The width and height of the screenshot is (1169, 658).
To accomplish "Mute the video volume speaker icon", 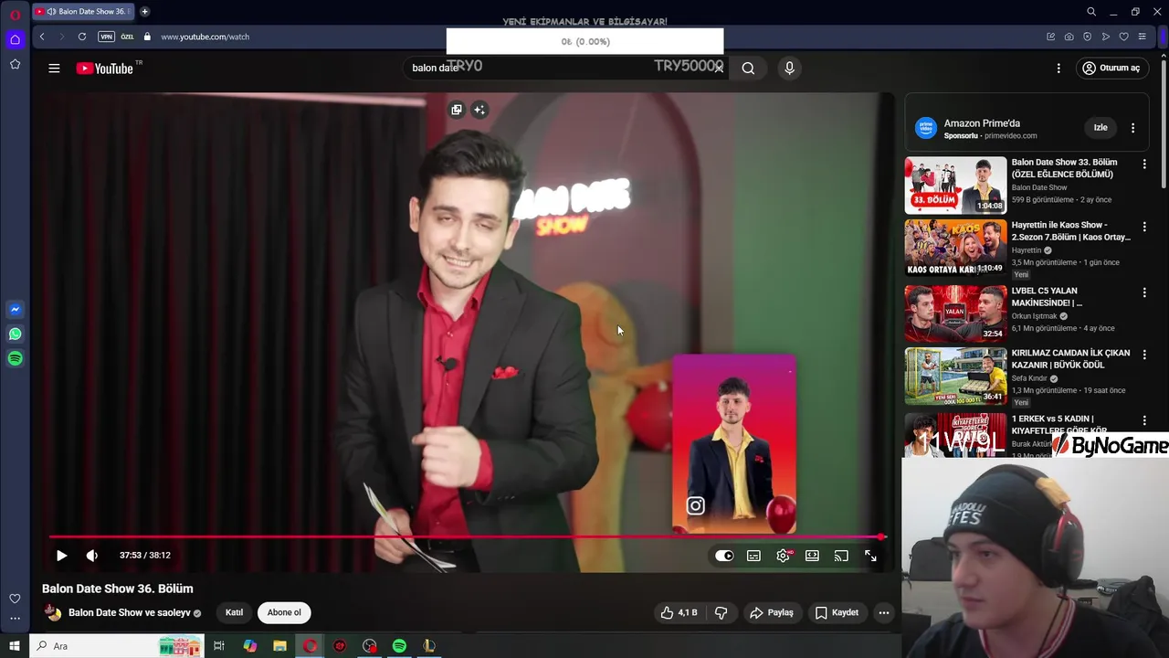I will pyautogui.click(x=91, y=556).
